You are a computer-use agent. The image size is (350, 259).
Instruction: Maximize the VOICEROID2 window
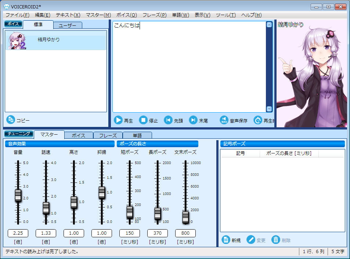(x=328, y=7)
